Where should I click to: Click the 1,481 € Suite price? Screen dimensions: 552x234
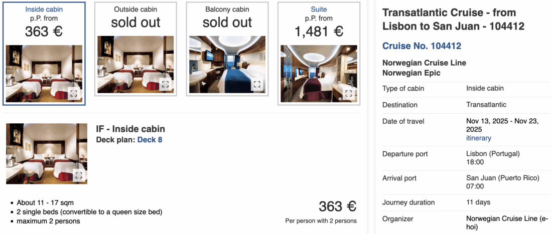[x=319, y=32]
